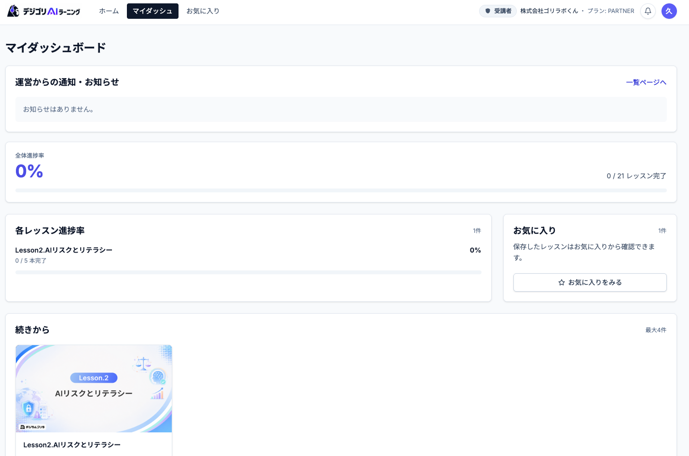This screenshot has height=456, width=689.
Task: Click the Lesson2 progress bar
Action: (248, 272)
